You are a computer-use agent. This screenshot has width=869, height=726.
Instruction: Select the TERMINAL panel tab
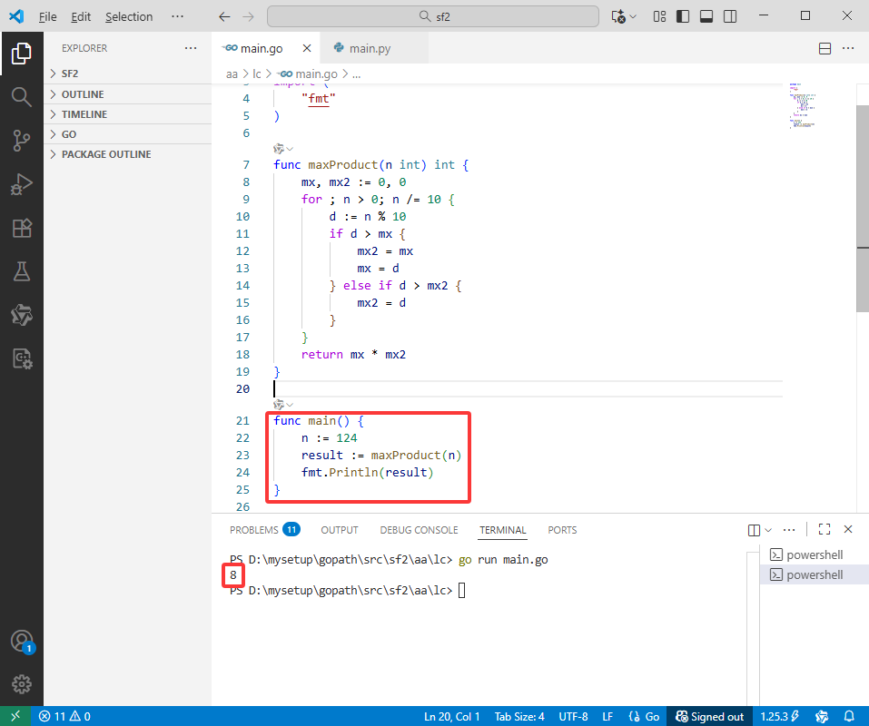click(x=503, y=530)
